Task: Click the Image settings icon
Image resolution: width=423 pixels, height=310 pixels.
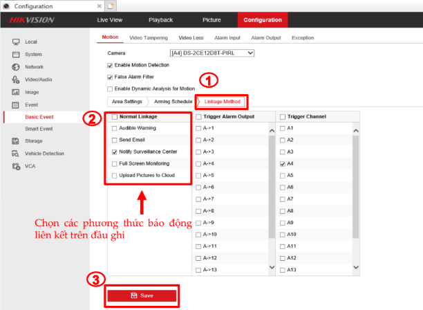Action: click(15, 92)
